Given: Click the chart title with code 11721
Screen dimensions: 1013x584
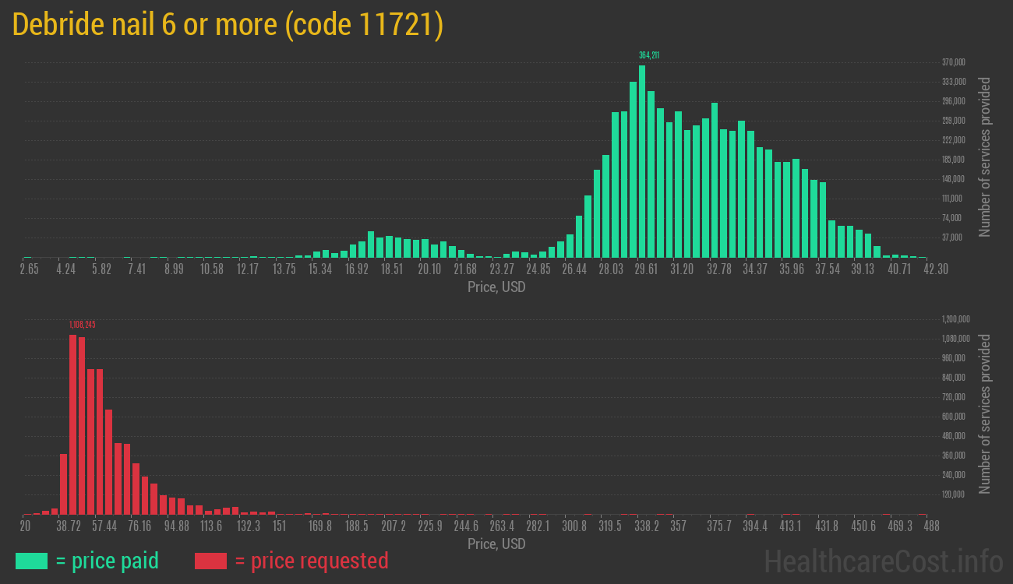Looking at the screenshot, I should pyautogui.click(x=228, y=25).
